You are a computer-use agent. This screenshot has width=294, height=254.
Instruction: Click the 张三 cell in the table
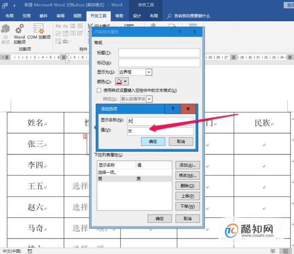36,144
